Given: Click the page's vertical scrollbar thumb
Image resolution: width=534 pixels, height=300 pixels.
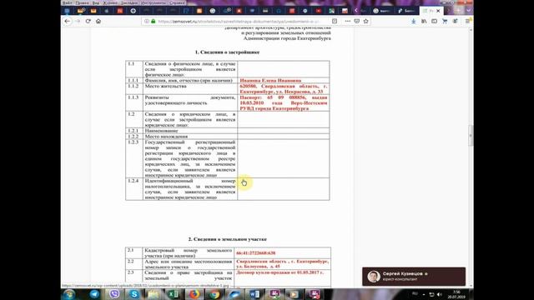Looking at the screenshot, I should point(471,135).
